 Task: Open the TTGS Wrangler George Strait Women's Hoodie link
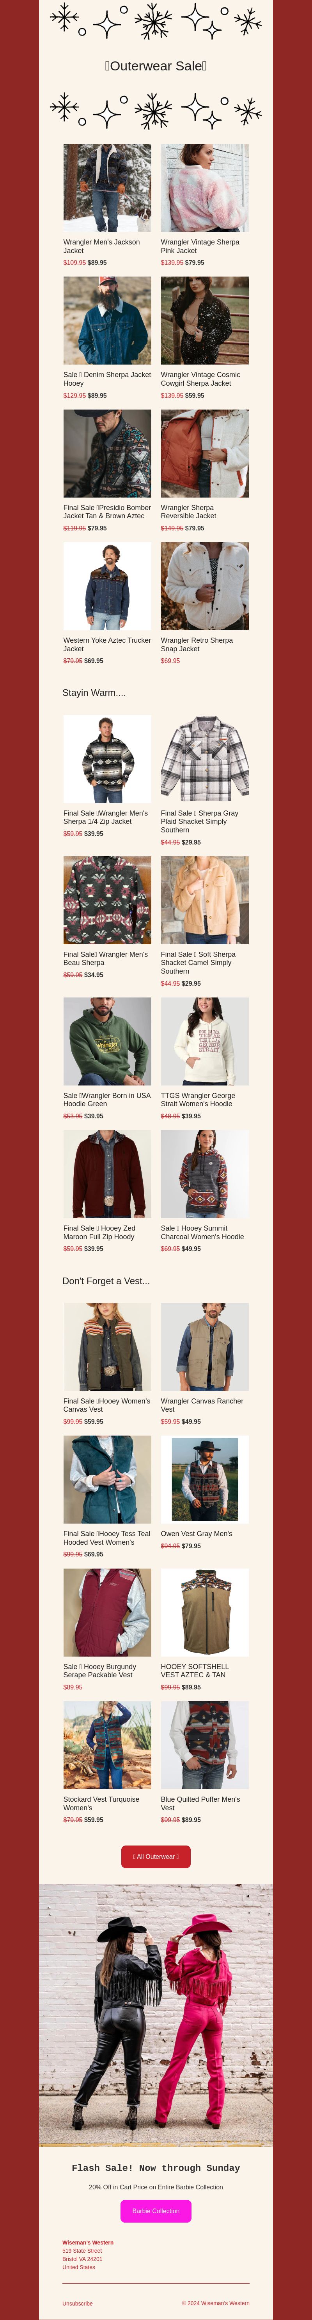point(198,1100)
